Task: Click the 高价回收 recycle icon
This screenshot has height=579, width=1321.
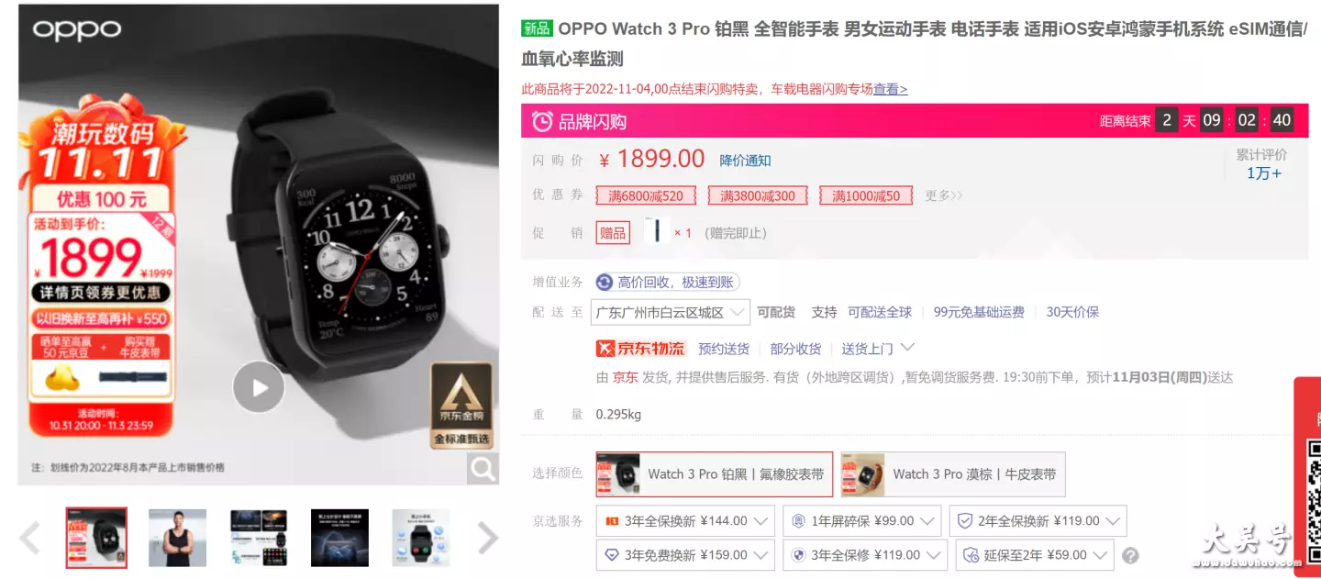Action: pyautogui.click(x=605, y=283)
